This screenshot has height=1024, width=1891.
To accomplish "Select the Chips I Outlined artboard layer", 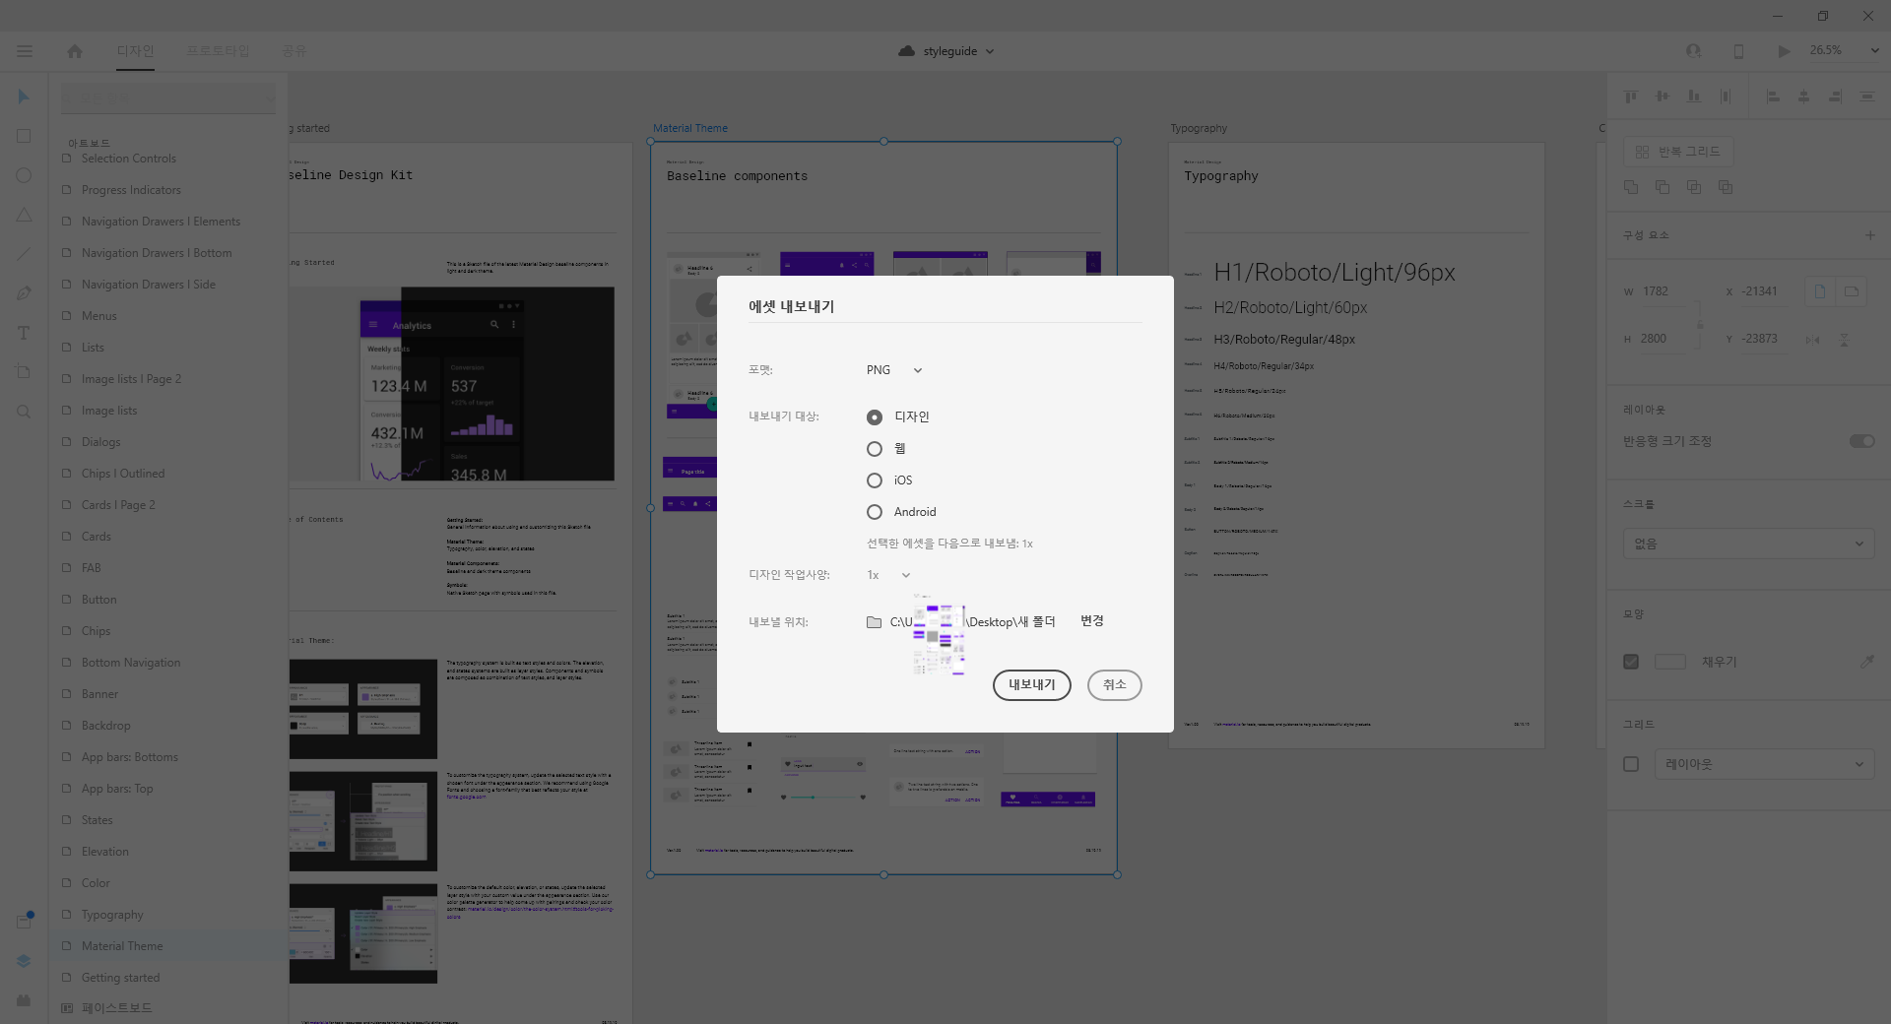I will coord(167,474).
